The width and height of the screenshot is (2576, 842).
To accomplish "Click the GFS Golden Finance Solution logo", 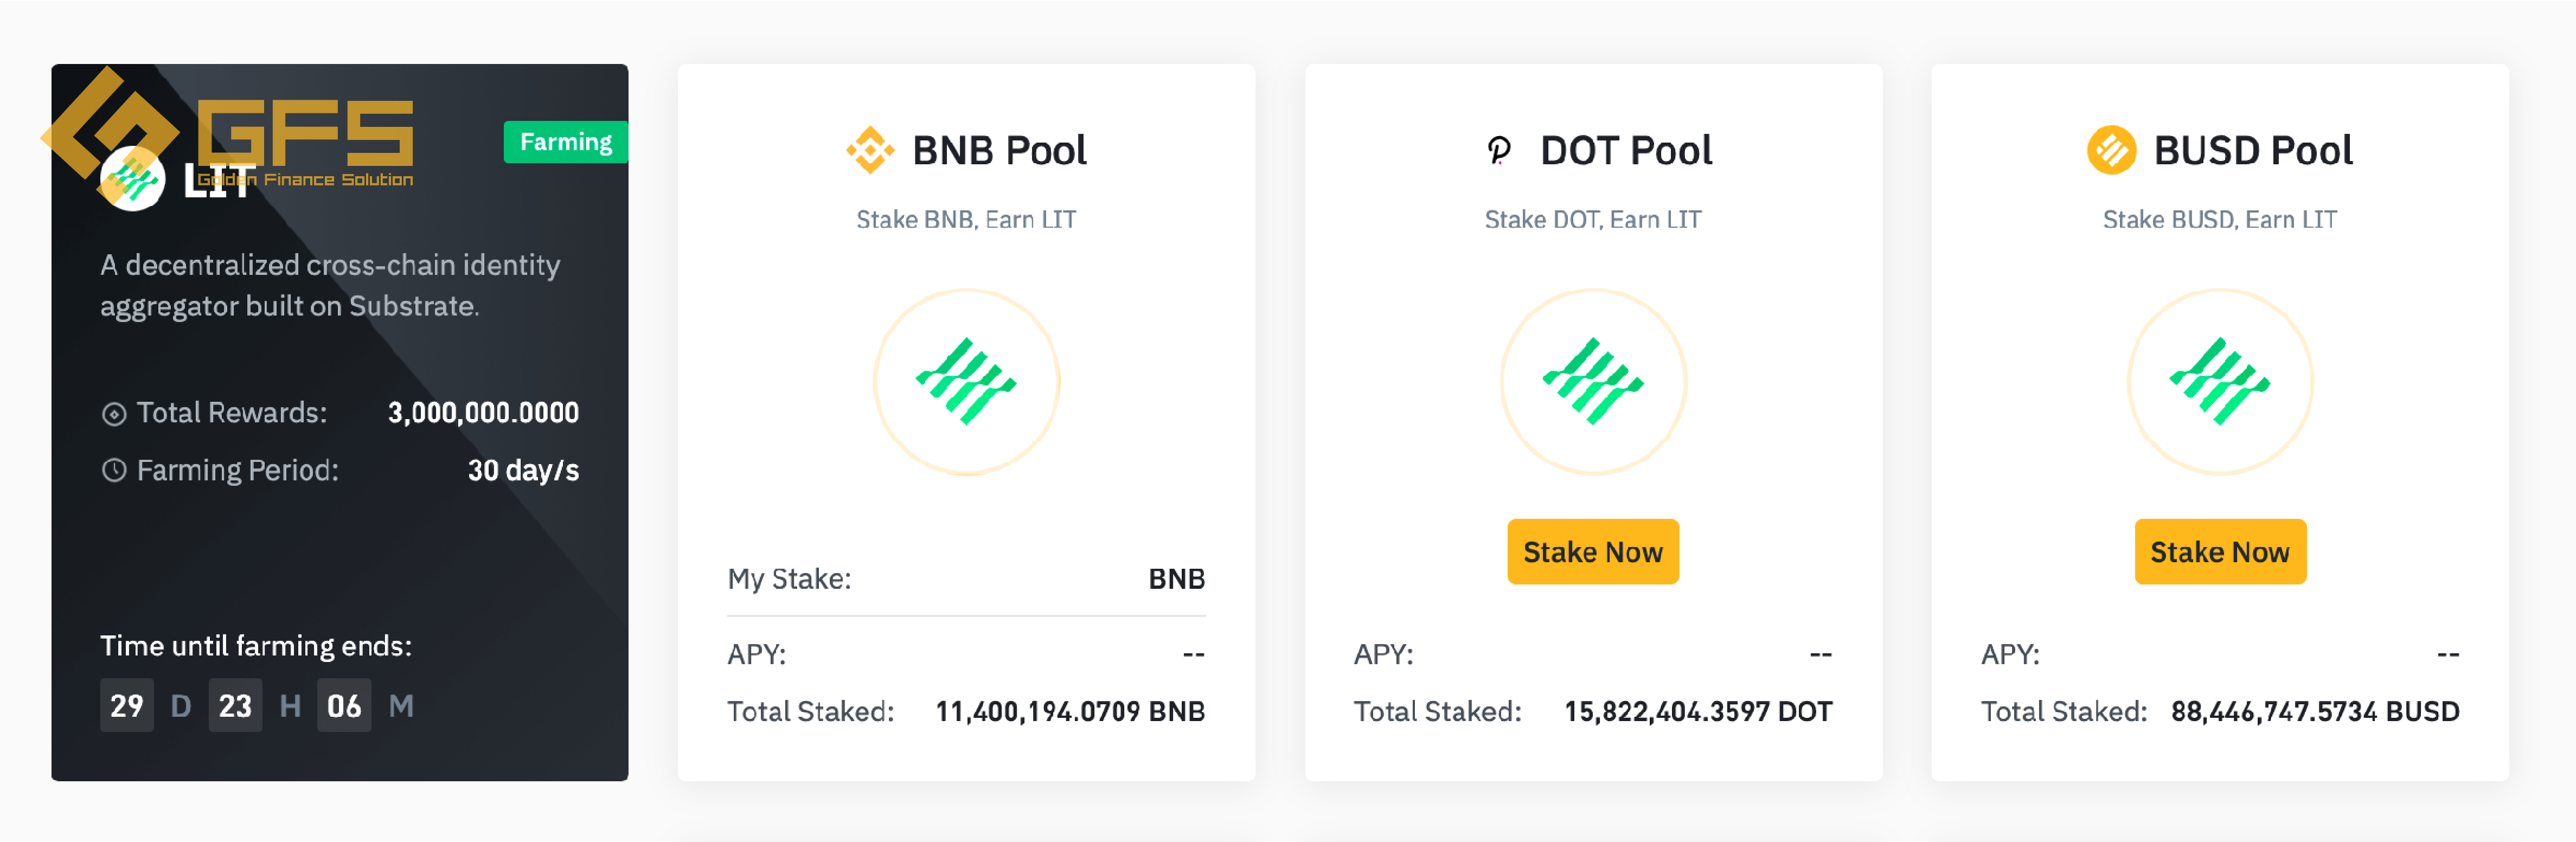I will [x=228, y=130].
